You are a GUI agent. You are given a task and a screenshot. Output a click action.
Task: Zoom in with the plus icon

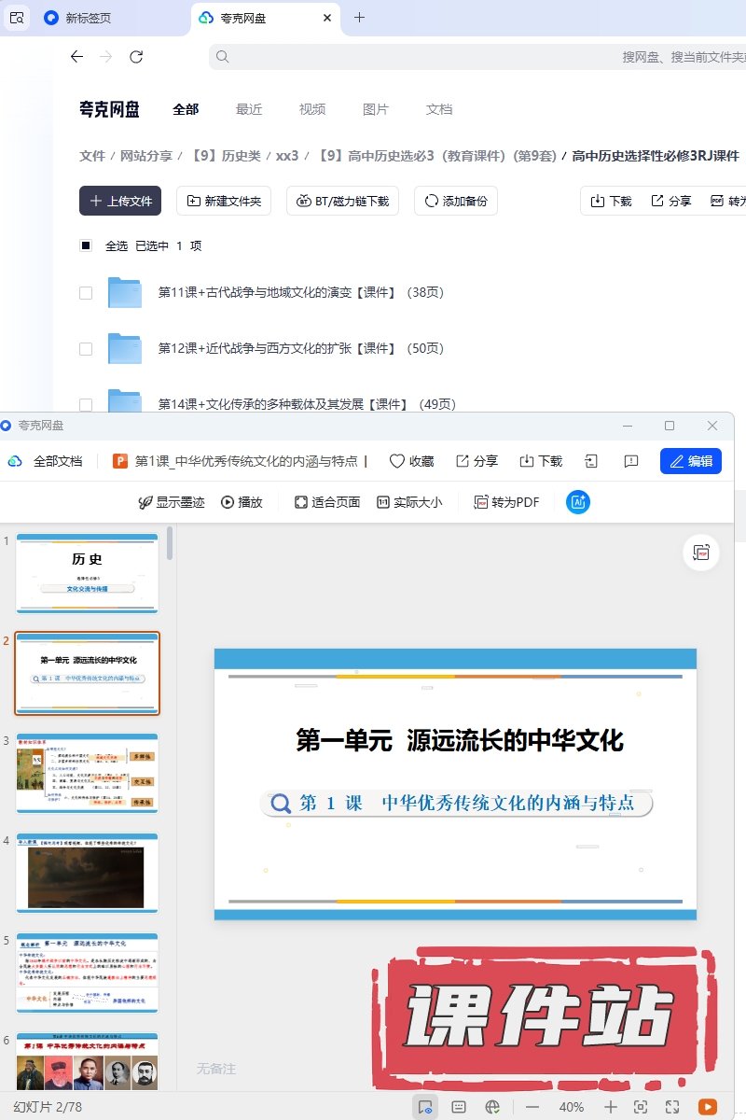pyautogui.click(x=611, y=1107)
